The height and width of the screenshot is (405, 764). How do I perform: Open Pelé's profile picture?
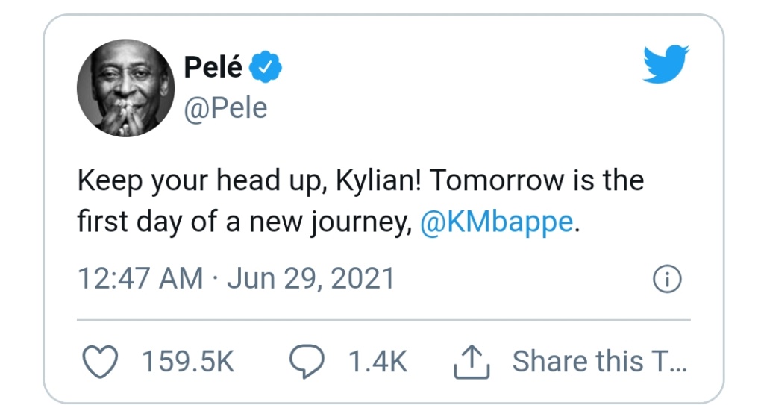[x=125, y=88]
